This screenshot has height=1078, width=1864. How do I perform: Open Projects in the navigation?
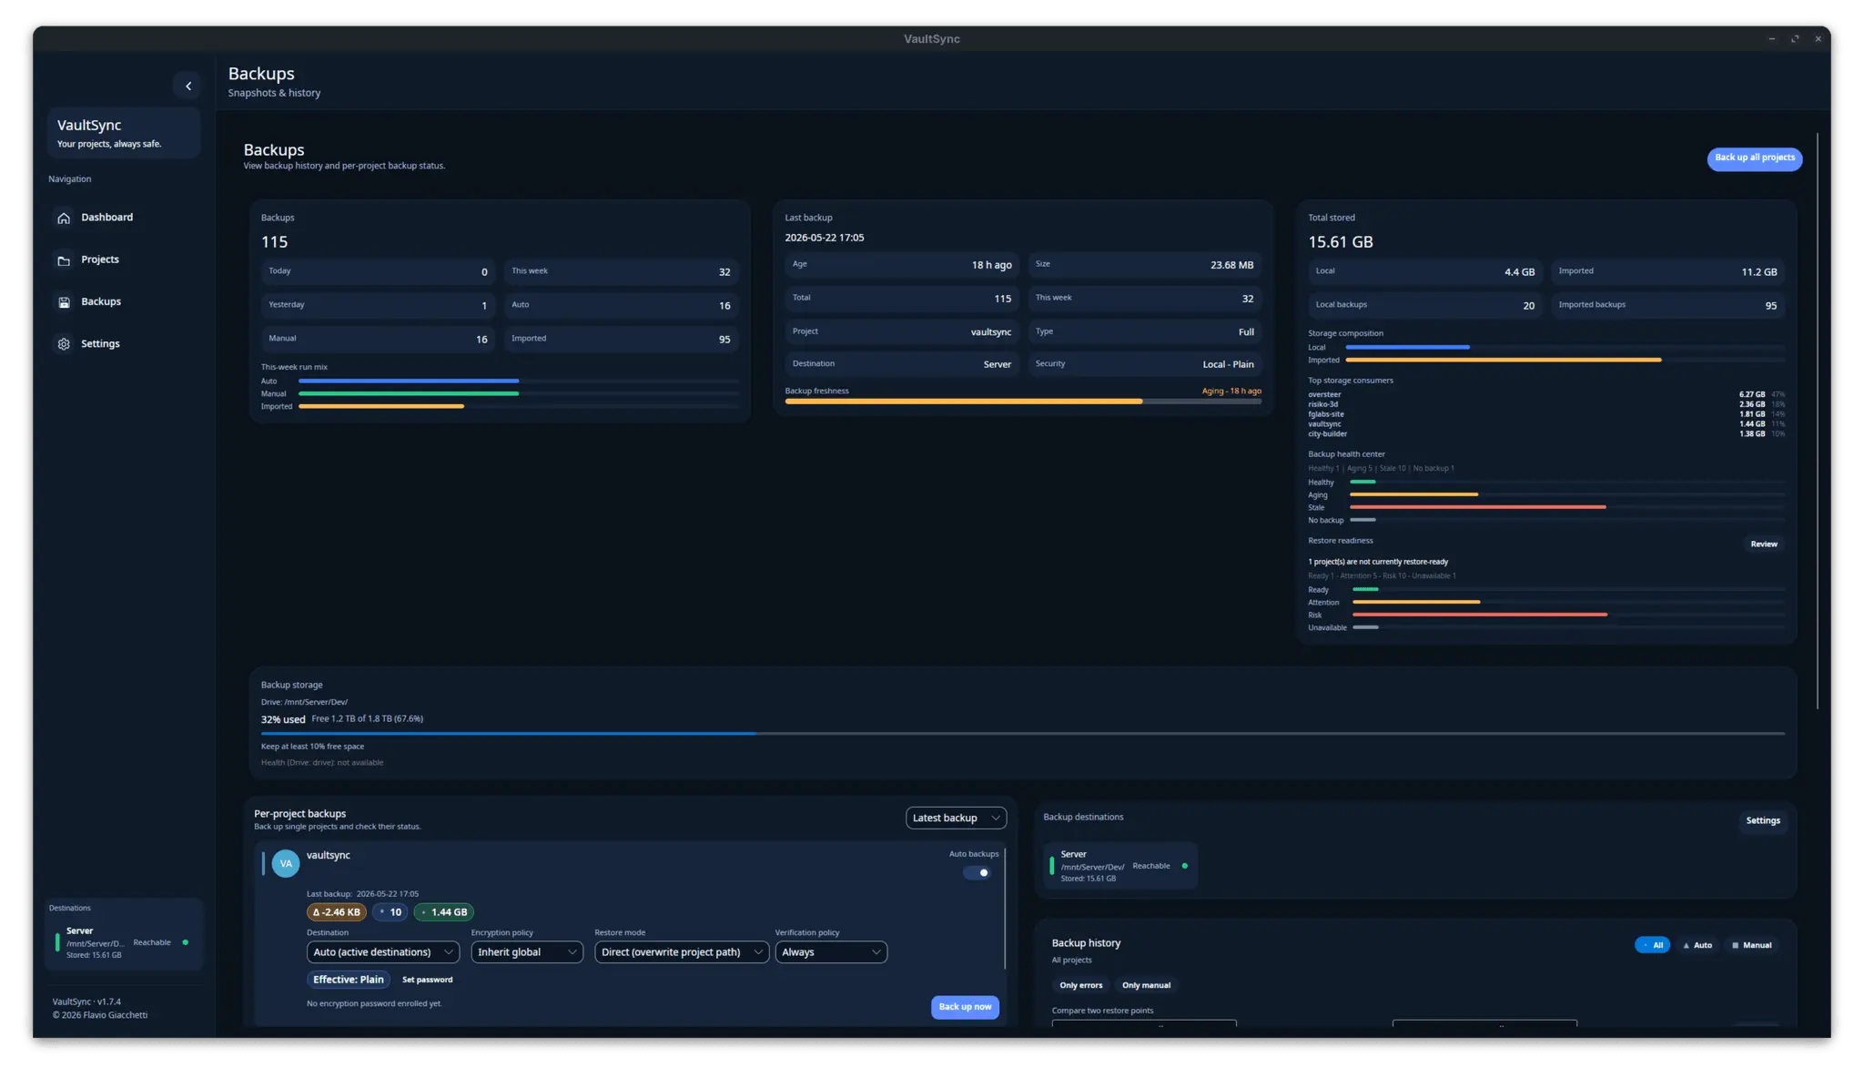pyautogui.click(x=124, y=259)
